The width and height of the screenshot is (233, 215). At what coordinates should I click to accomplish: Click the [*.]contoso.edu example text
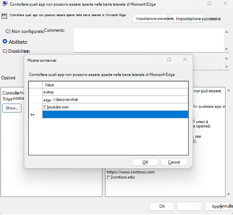[121, 177]
